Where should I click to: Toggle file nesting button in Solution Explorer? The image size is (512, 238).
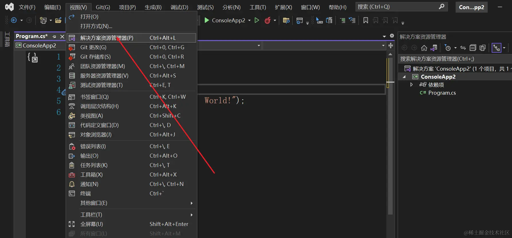click(497, 48)
